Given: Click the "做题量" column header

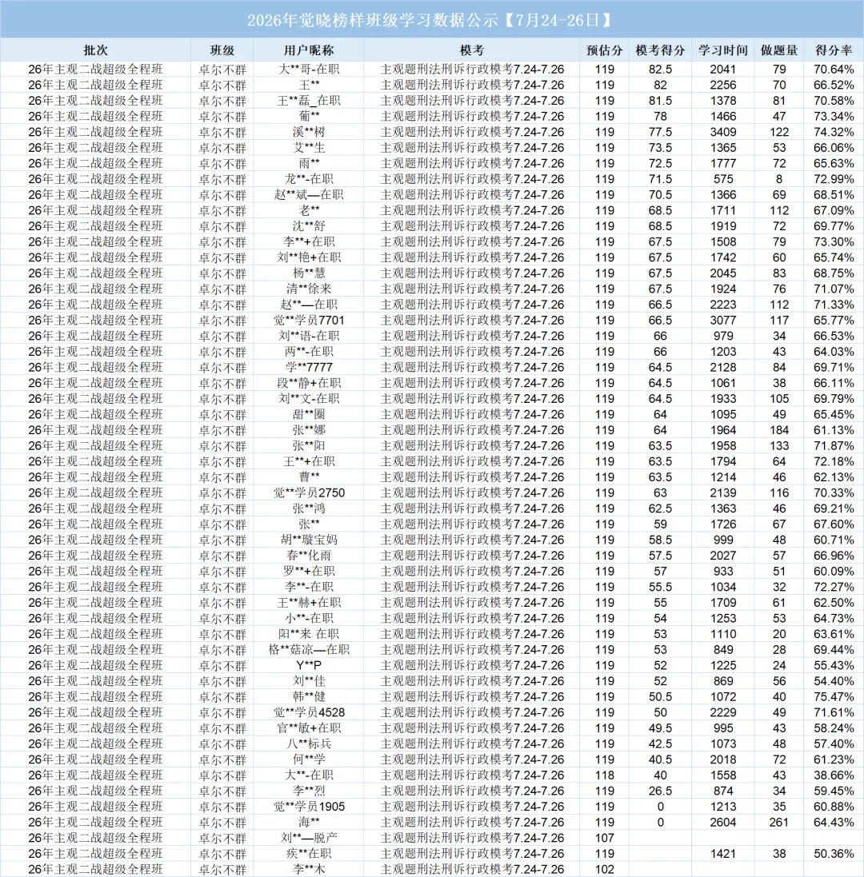Looking at the screenshot, I should pos(779,50).
